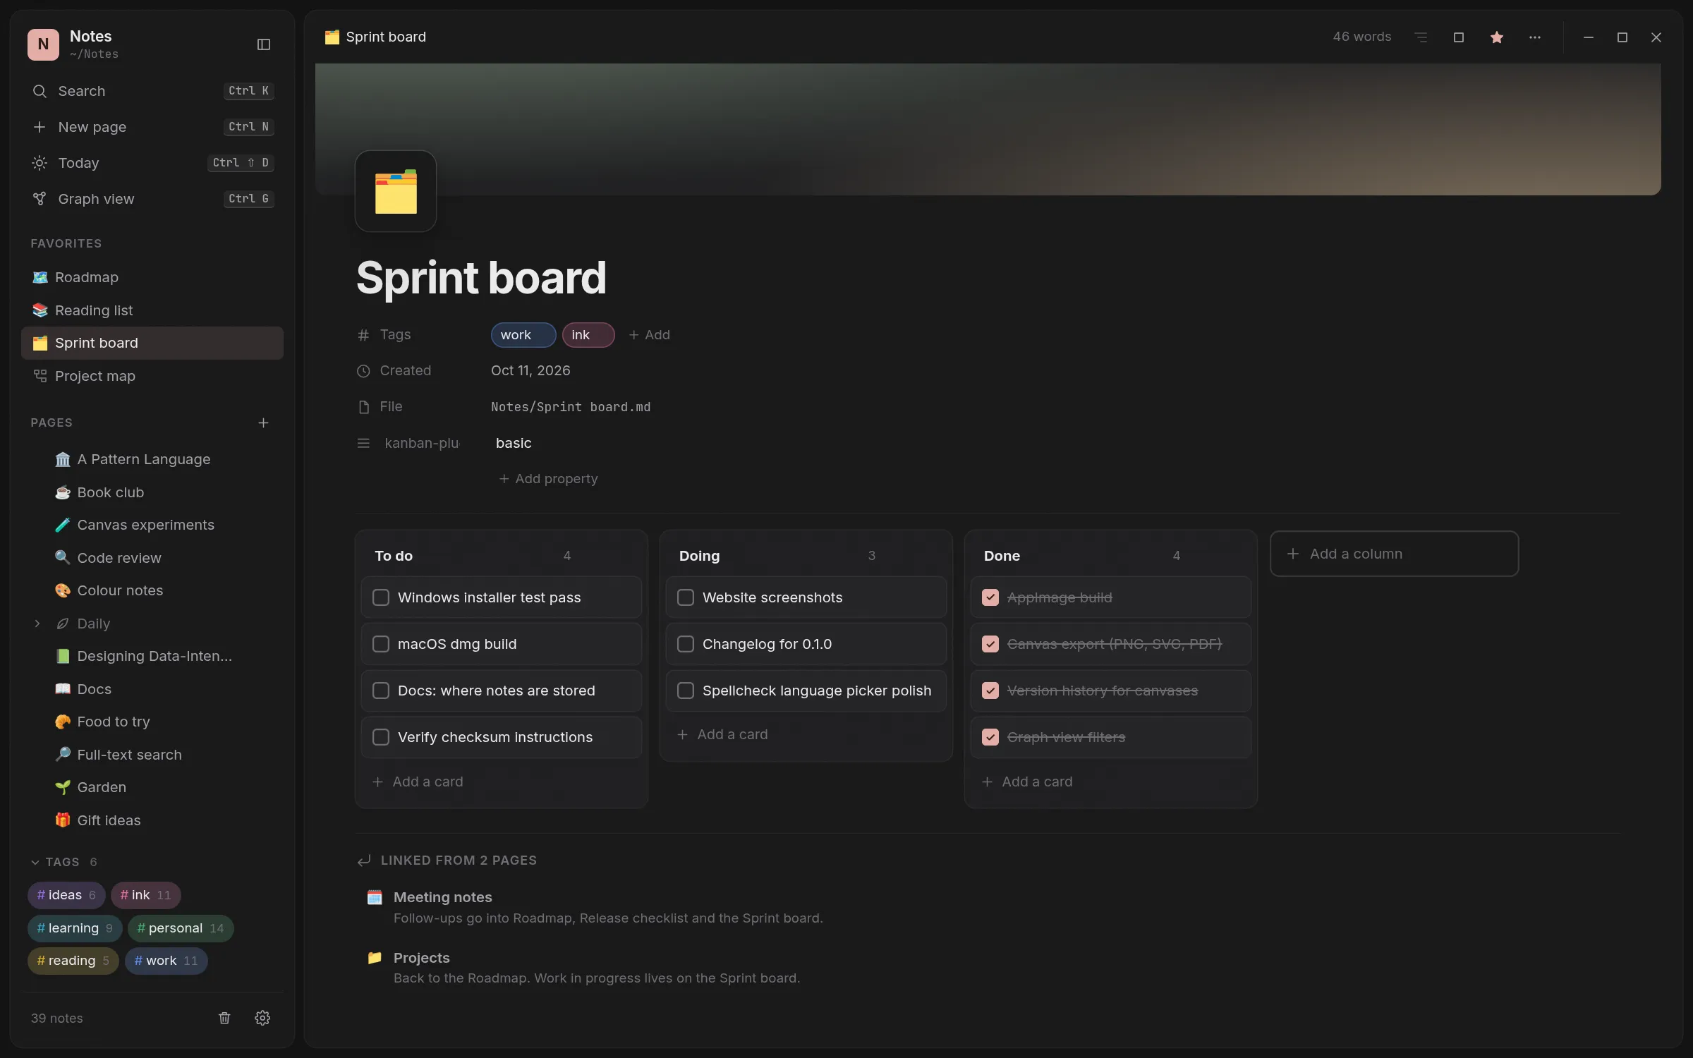Click the 46 words counter
This screenshot has width=1693, height=1058.
[x=1362, y=37]
